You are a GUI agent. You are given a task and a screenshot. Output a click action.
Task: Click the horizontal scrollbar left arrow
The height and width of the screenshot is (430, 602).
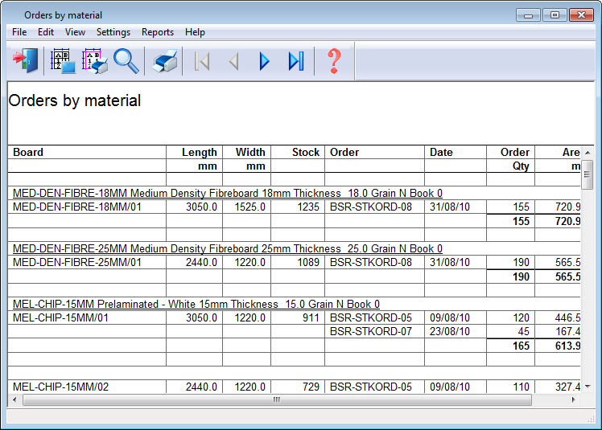(x=14, y=399)
